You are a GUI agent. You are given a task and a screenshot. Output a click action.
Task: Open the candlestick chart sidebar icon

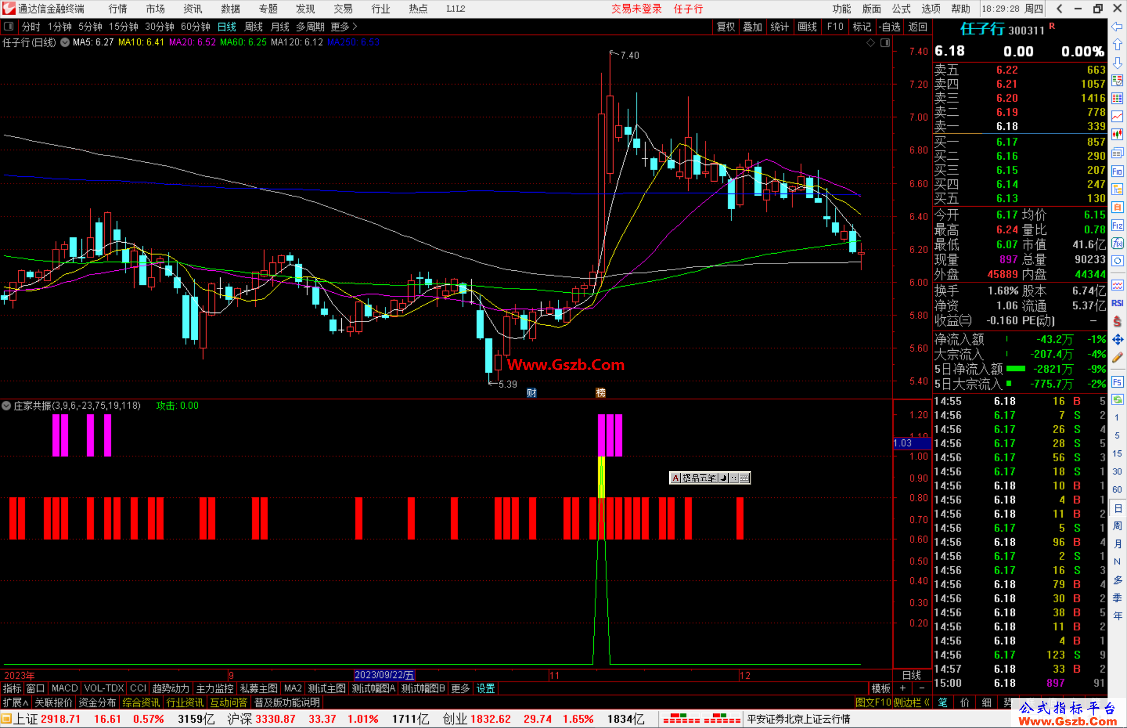pos(1117,135)
